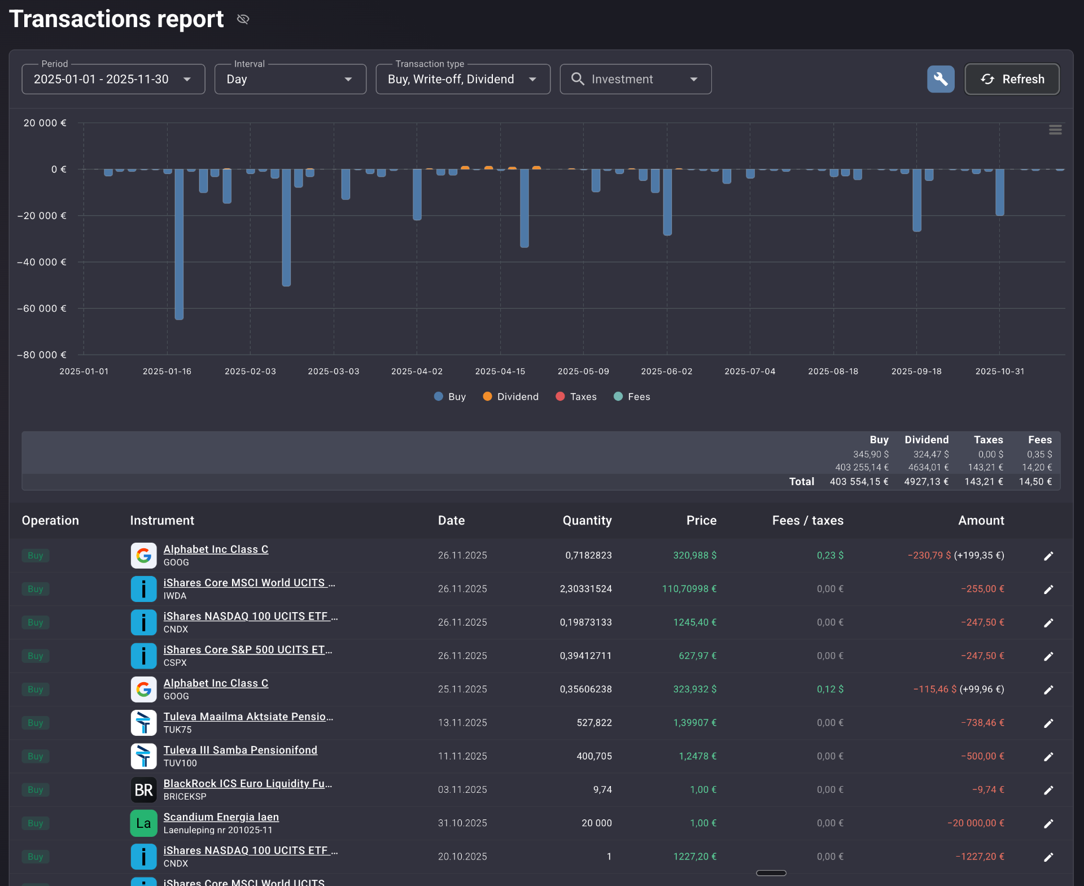
Task: Open iShares Core MSCI World UCITS link, IWDA row
Action: 249,583
